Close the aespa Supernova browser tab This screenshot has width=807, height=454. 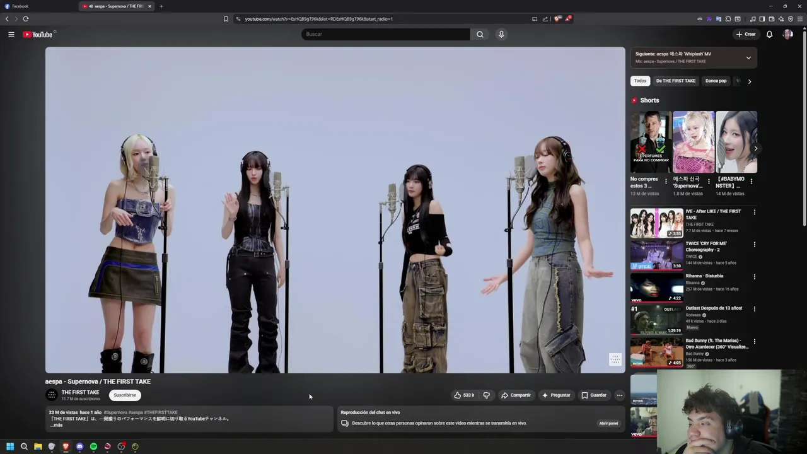tap(149, 6)
